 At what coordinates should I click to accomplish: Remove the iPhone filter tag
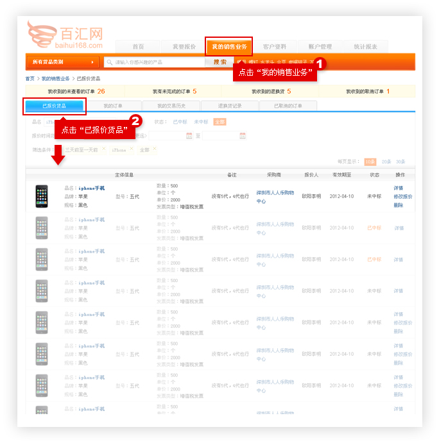132,149
